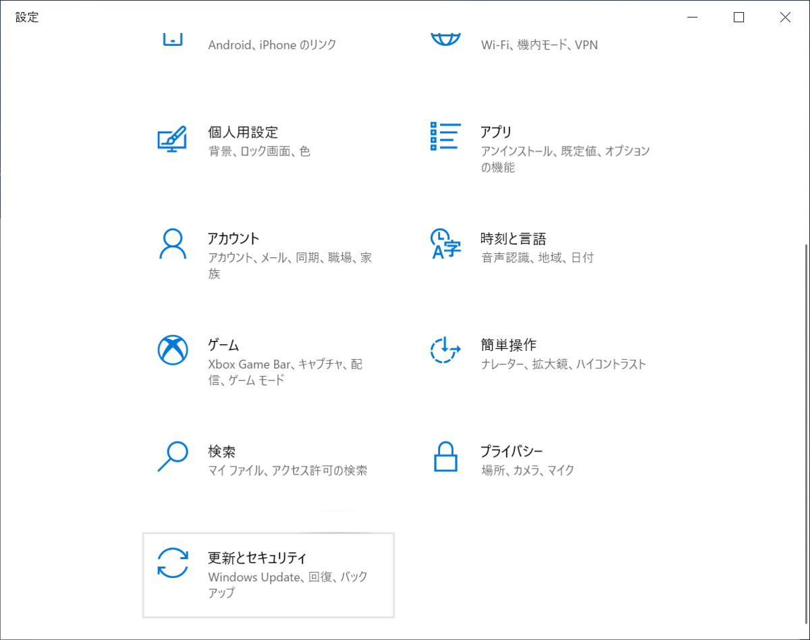This screenshot has height=640, width=810.
Task: Click the text ナレーター、拡大鏡、ハイコントラスト
Action: coord(564,364)
